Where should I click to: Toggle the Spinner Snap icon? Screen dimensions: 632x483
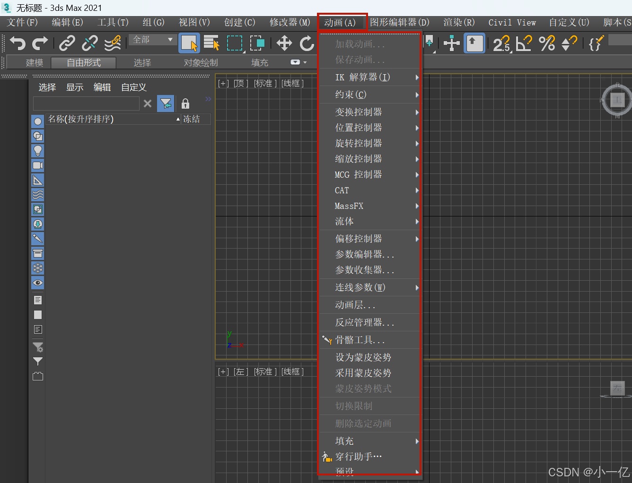point(569,43)
